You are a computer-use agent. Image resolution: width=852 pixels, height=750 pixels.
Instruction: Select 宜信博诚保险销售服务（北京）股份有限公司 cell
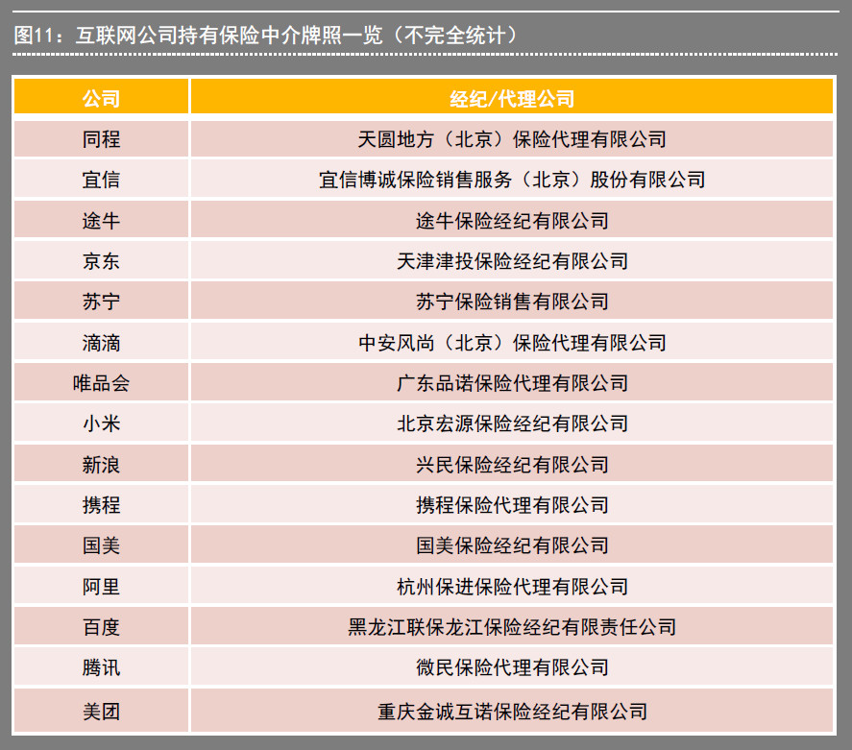click(x=512, y=180)
